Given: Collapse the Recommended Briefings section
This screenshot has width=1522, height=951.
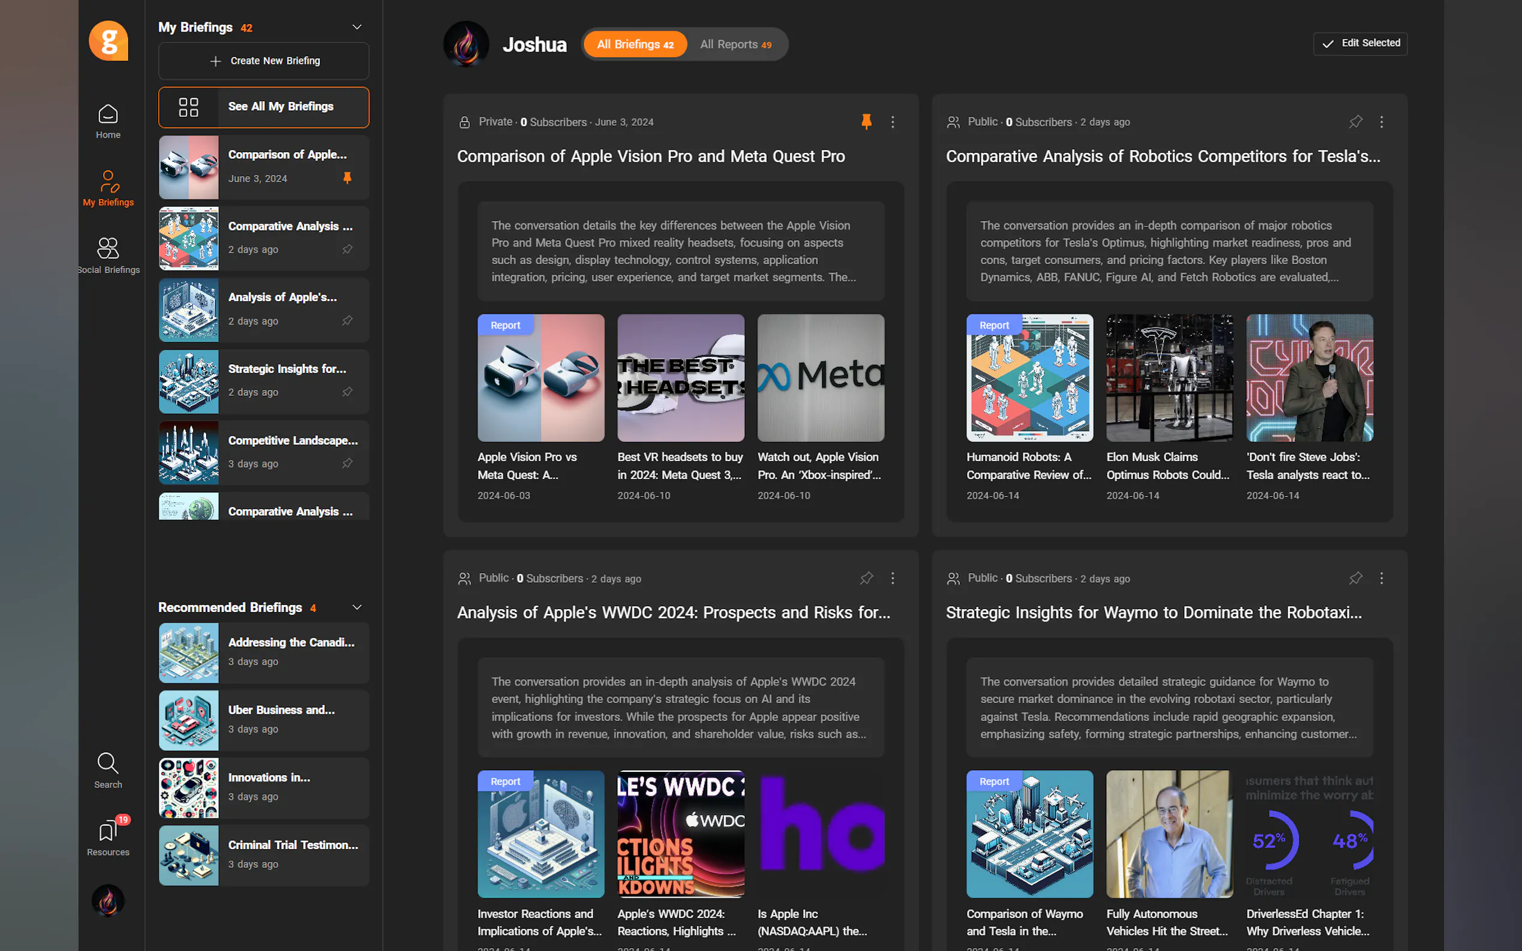Looking at the screenshot, I should pyautogui.click(x=357, y=608).
